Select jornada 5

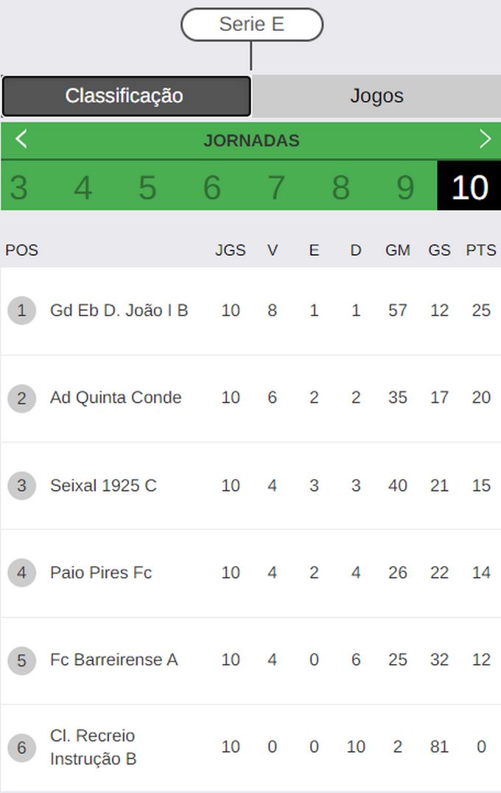(x=147, y=187)
